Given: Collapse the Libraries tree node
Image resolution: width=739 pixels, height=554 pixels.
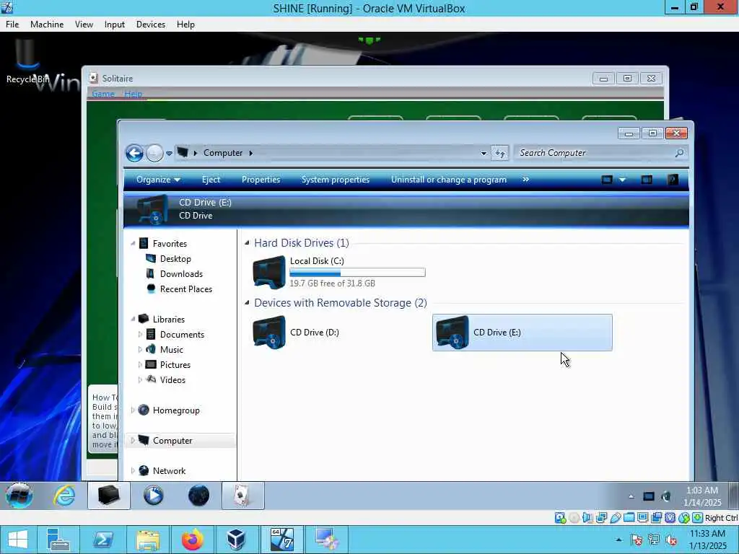Looking at the screenshot, I should [x=133, y=319].
